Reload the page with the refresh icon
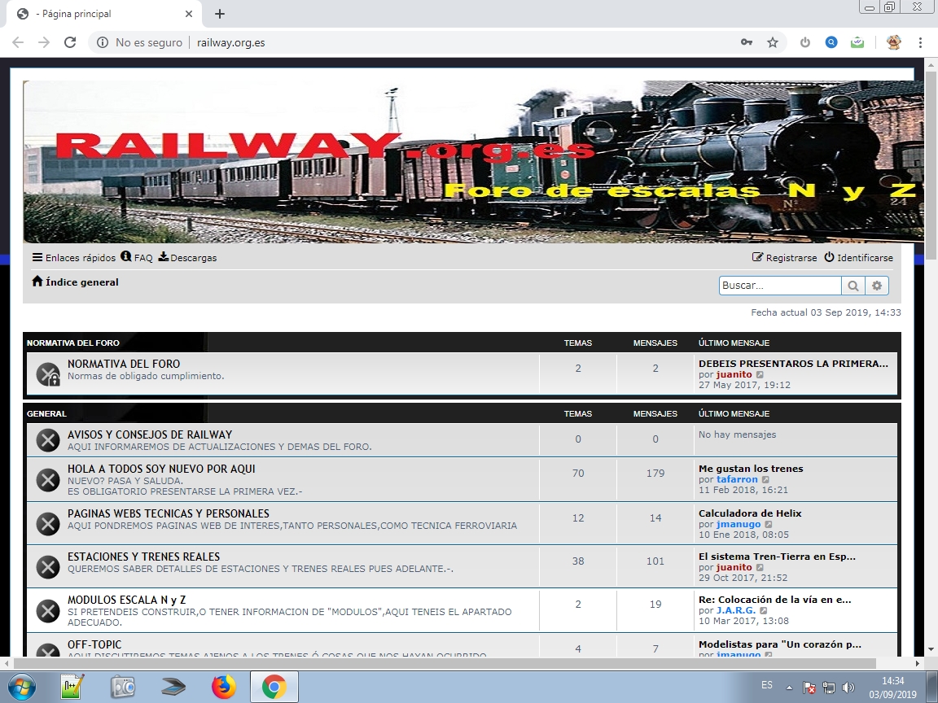 (x=70, y=42)
